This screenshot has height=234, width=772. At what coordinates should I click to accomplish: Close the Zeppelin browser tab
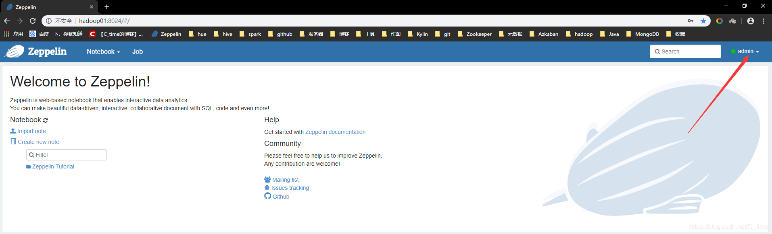pos(92,7)
